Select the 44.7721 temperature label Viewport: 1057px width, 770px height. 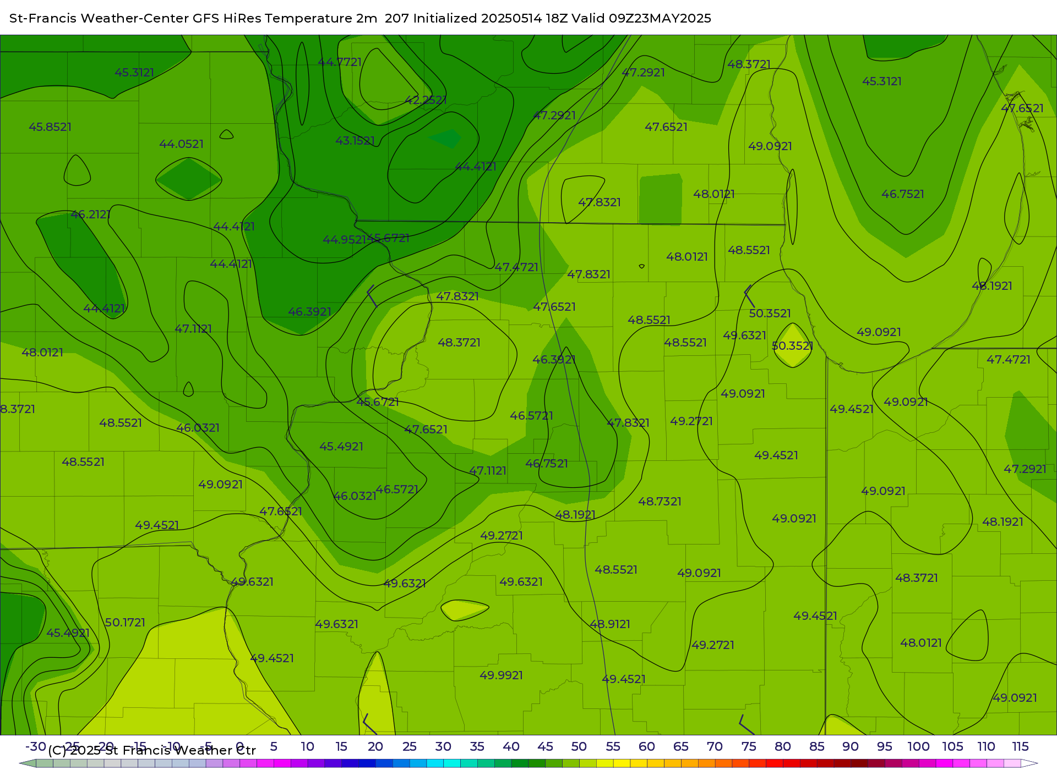340,62
